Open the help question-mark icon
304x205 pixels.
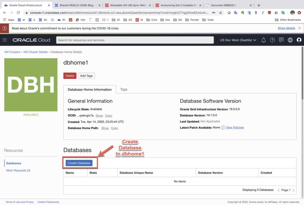[272, 40]
